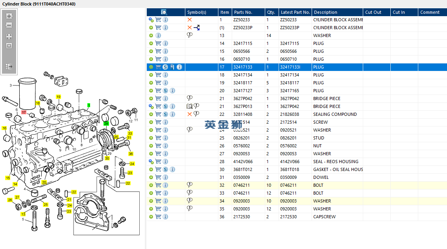Click the STUD description in row 25
Image resolution: width=447 pixels, height=249 pixels.
[x=319, y=138]
